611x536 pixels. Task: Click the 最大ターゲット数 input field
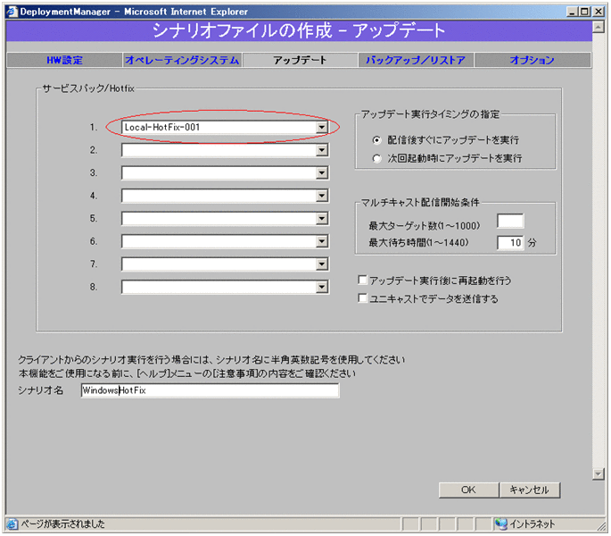point(510,221)
